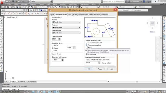Click Annuler button
This screenshot has height=93, width=166.
tap(100, 69)
